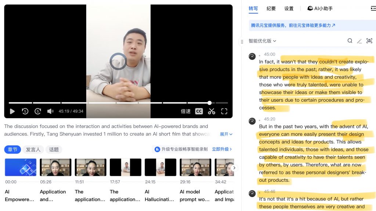Open the 倍速 playback speed menu
Viewport: 376px width, 211px height.
pos(185,111)
